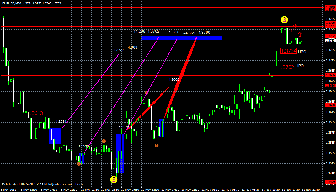Image resolution: width=336 pixels, height=192 pixels.
Task: Click the red 1.3613 label on the left
Action: tap(35, 113)
